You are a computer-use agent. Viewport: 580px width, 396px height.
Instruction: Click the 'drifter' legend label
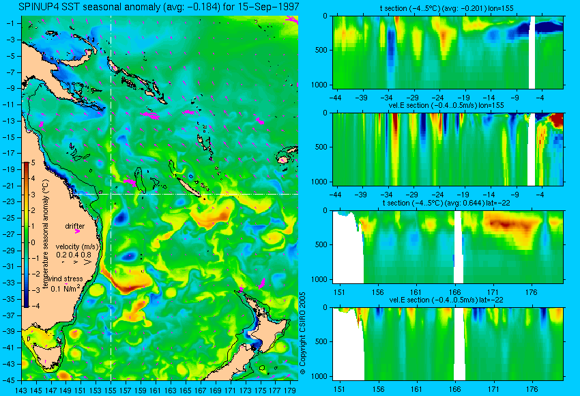pyautogui.click(x=75, y=226)
